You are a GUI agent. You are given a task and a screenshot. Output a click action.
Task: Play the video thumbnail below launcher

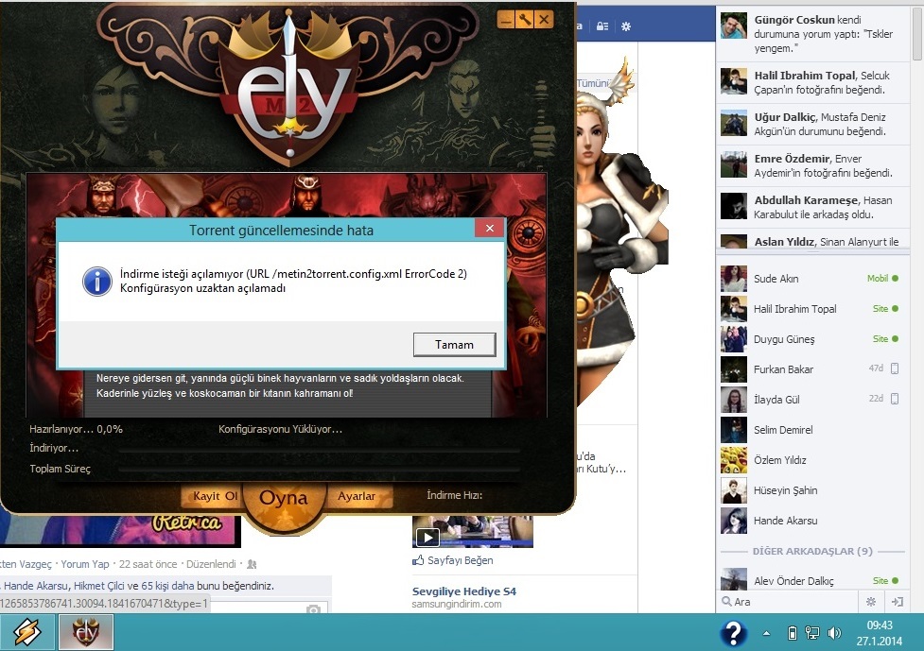(427, 537)
